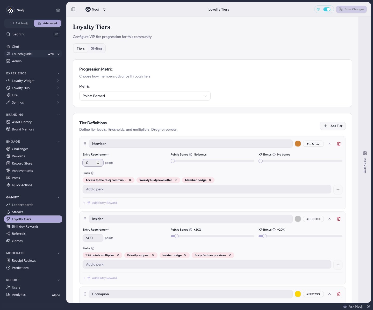Grab the Insider tier drag handle
Screen dimensions: 373x310
[x=85, y=219]
